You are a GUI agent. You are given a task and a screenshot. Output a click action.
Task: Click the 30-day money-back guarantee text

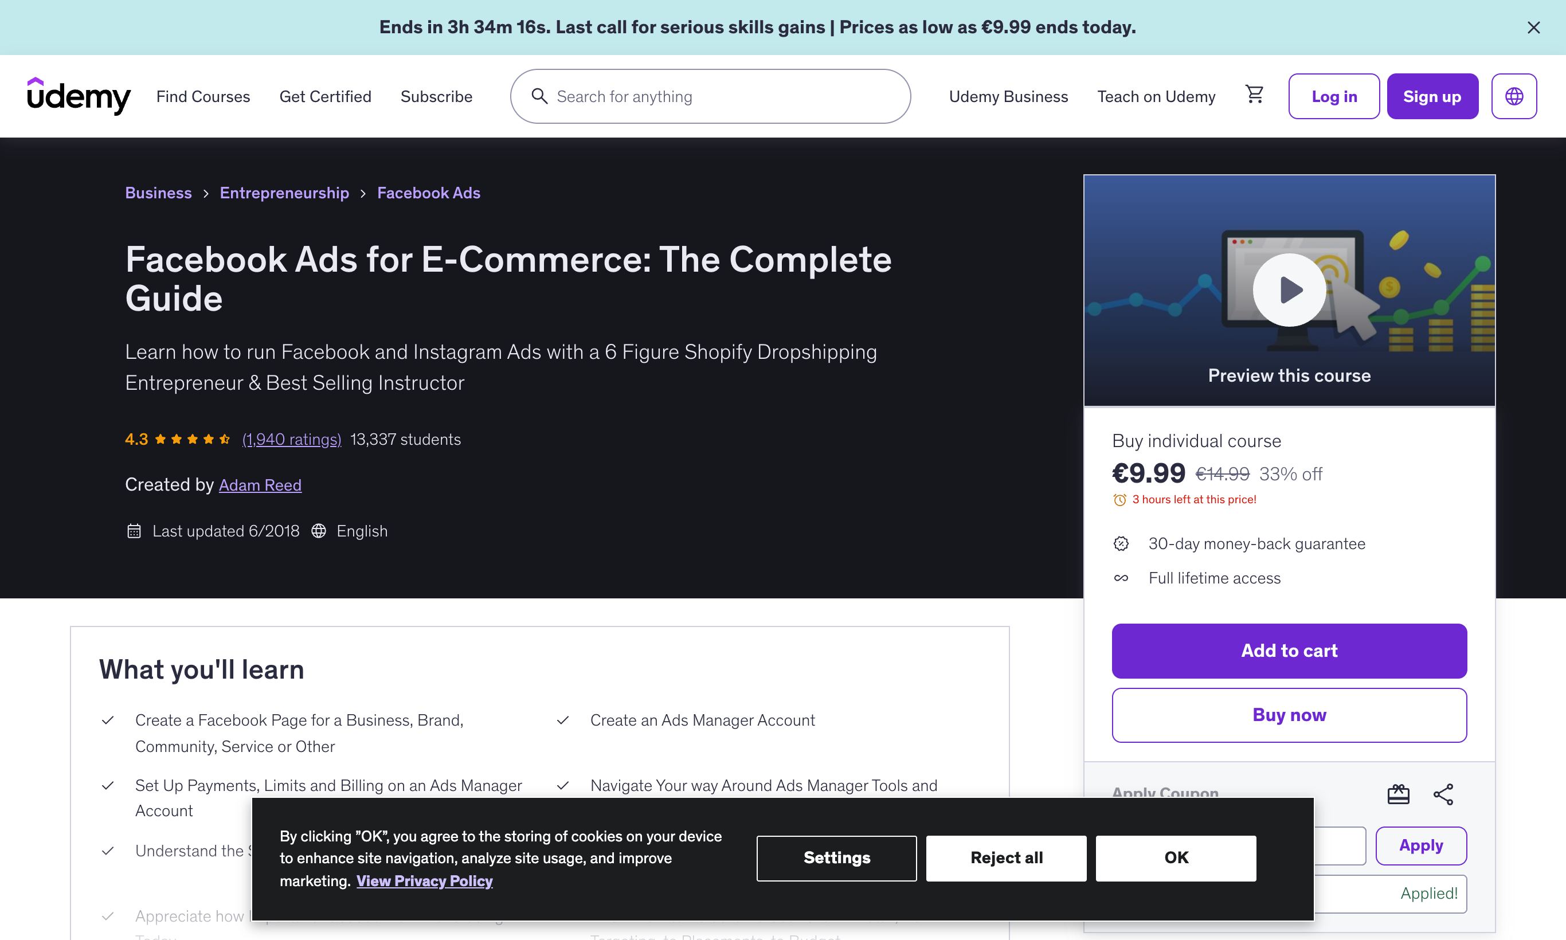1257,543
